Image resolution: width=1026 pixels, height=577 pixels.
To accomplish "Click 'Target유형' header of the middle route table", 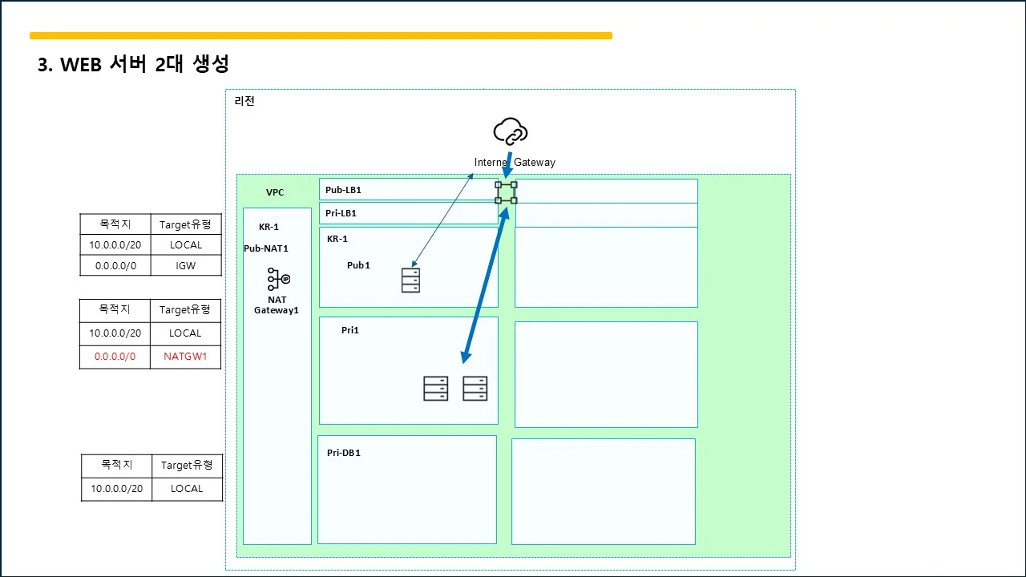I will (185, 309).
